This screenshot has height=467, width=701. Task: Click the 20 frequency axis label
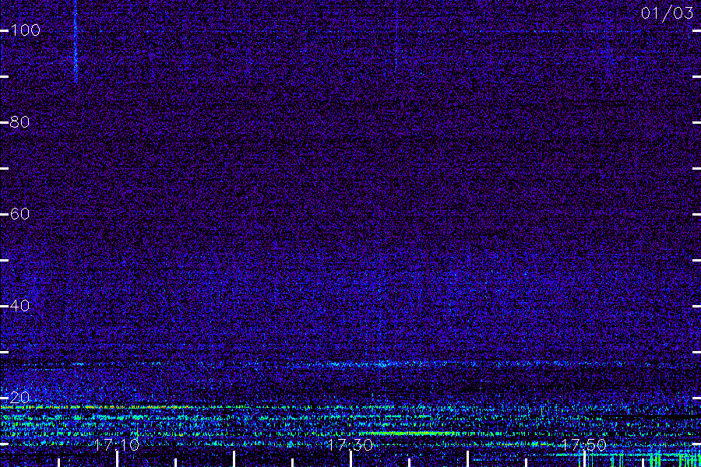[x=19, y=397]
